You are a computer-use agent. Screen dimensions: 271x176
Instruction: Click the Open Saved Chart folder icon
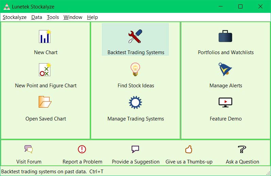tap(45, 102)
